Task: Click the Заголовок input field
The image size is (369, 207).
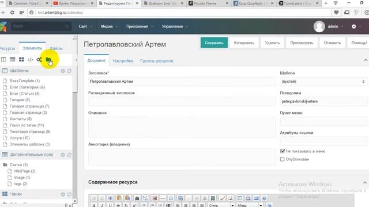Action: (182, 82)
